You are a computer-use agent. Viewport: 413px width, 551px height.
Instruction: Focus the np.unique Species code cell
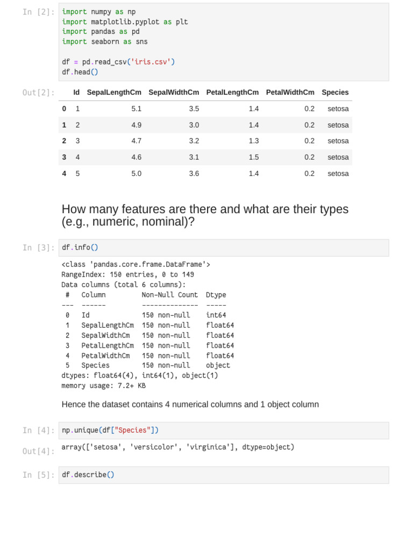point(223,430)
